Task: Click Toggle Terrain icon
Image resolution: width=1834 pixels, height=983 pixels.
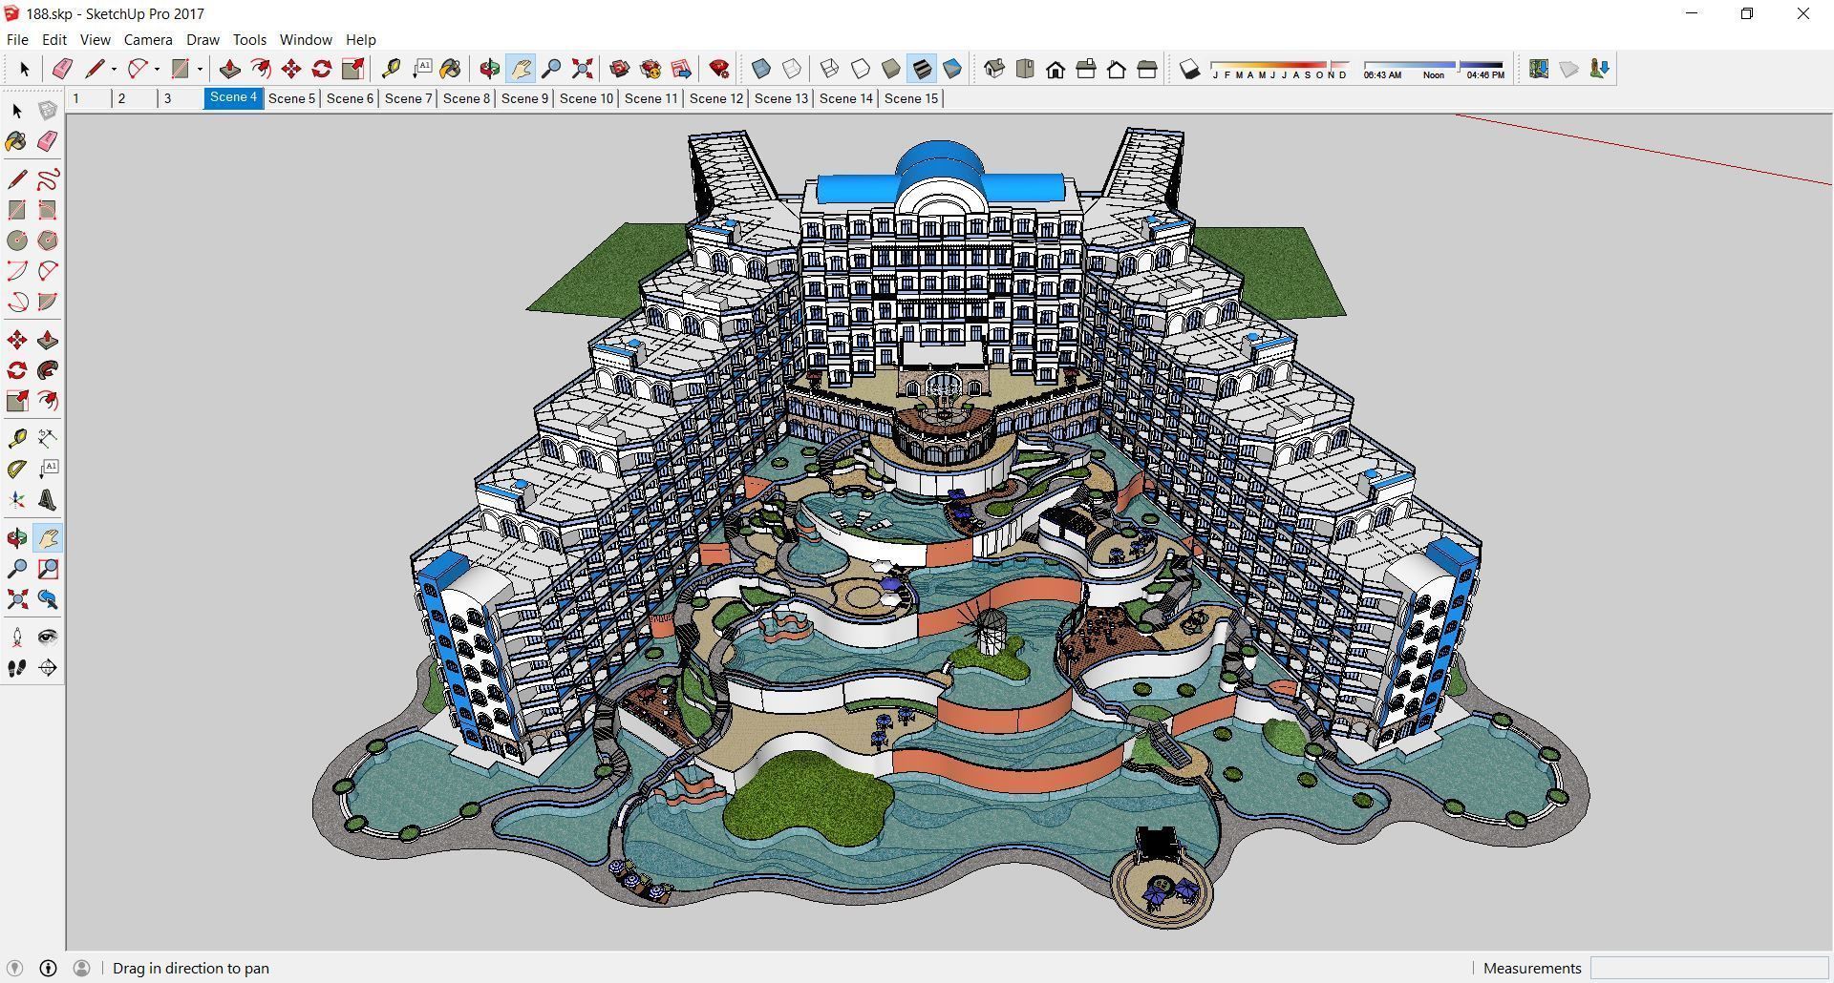Action: (x=1569, y=69)
